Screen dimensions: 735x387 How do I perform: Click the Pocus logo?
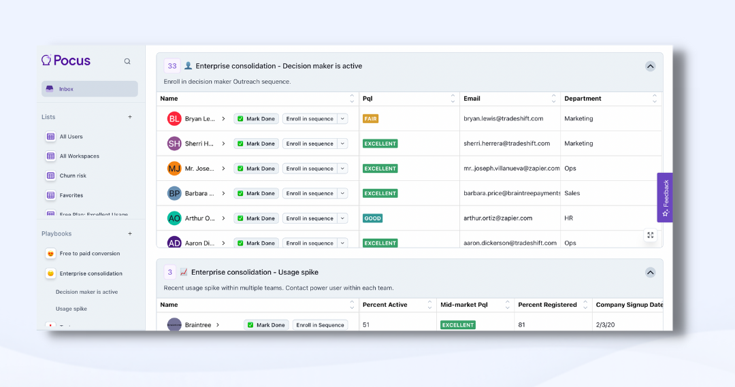[x=66, y=61]
